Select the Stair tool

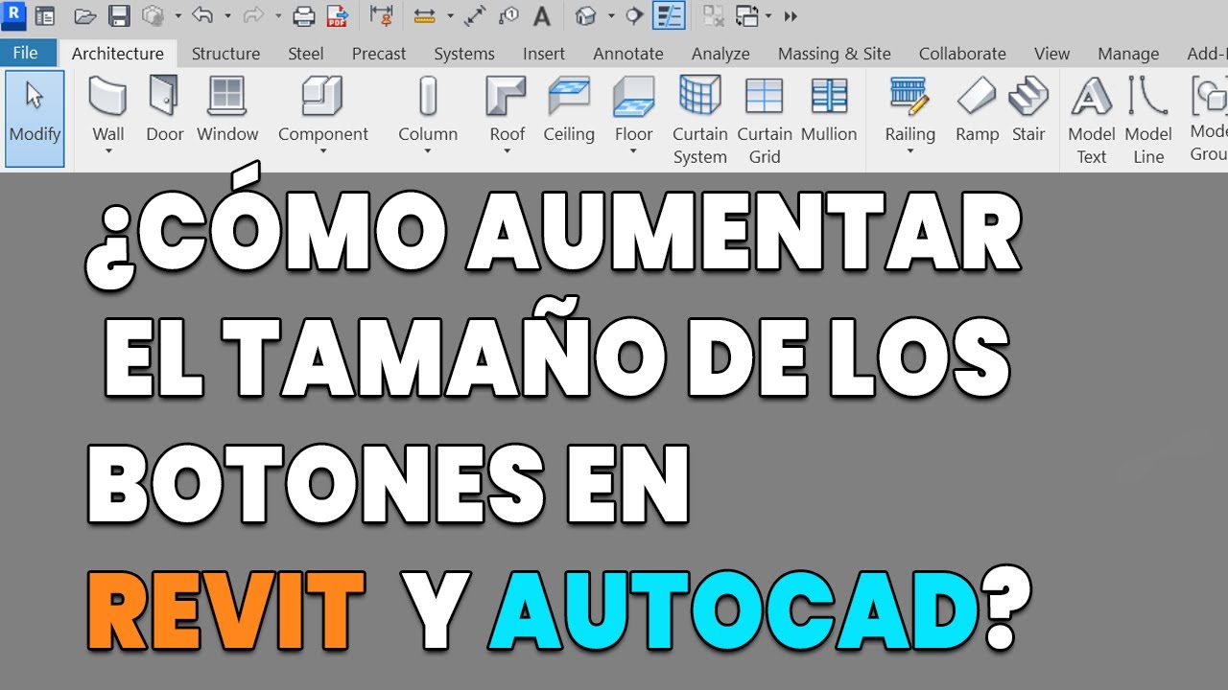coord(1028,109)
